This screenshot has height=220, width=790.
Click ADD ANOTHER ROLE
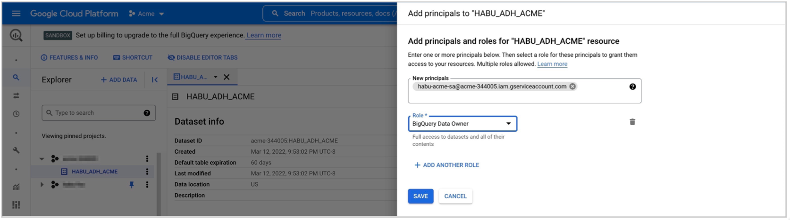[446, 165]
